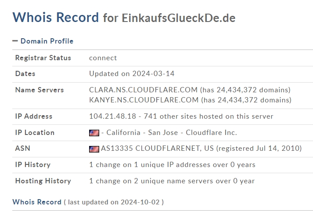This screenshot has width=313, height=211.
Task: Click AS13335 CLOUDFLARENET ASN entry
Action: pos(157,148)
